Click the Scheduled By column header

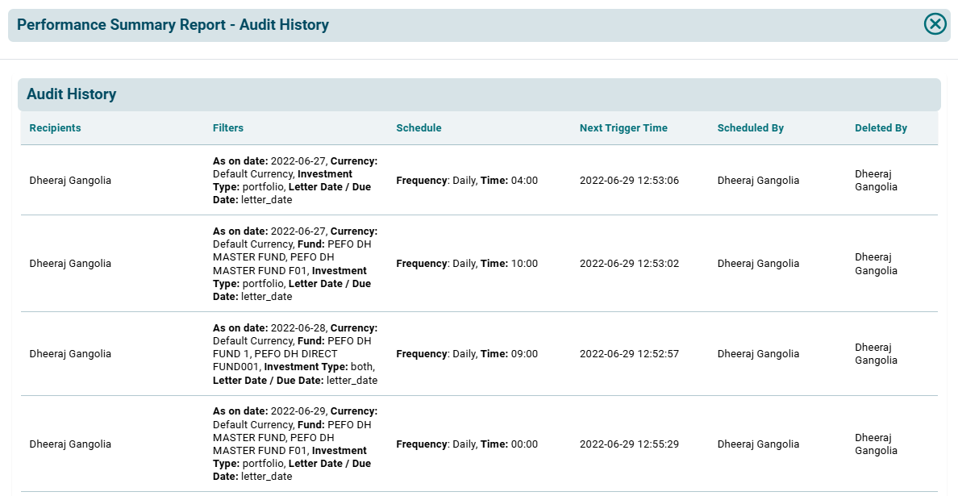(x=750, y=128)
